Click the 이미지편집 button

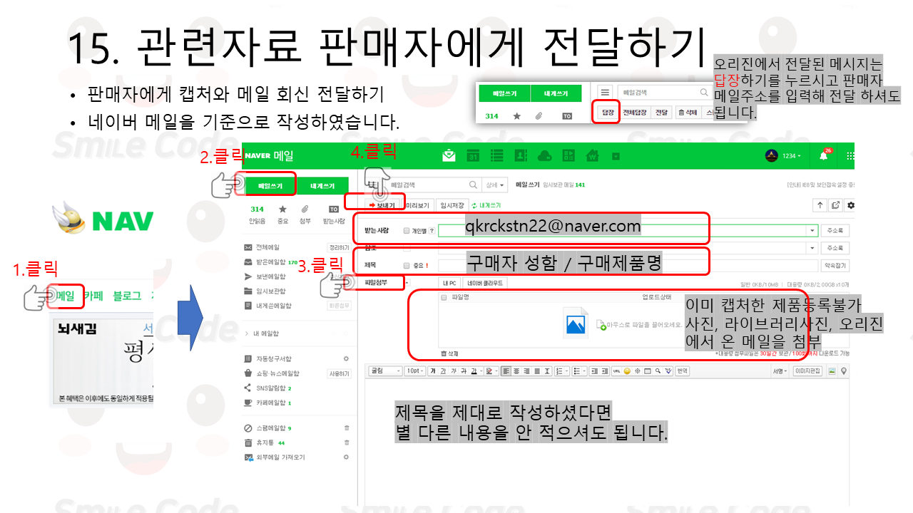807,370
